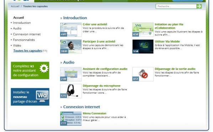Image resolution: width=213 pixels, height=132 pixels.
Task: Click the gear icon in configuration banner
Action: coord(44,68)
